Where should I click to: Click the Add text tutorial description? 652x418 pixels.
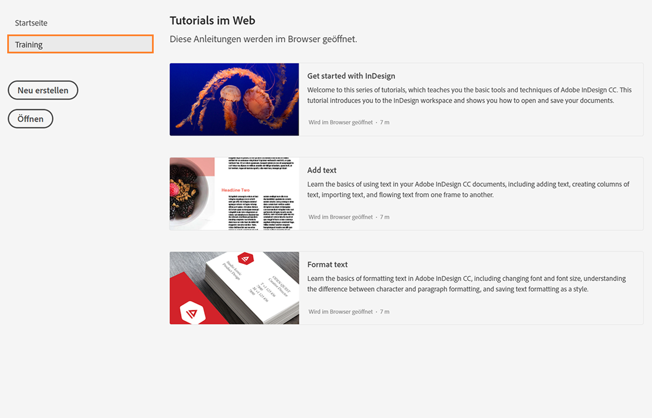(x=468, y=190)
